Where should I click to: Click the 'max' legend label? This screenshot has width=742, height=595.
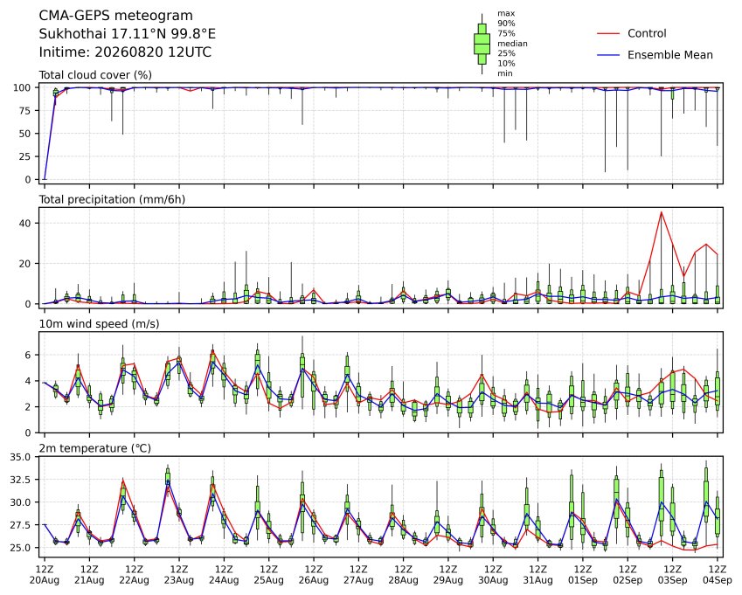coord(506,13)
